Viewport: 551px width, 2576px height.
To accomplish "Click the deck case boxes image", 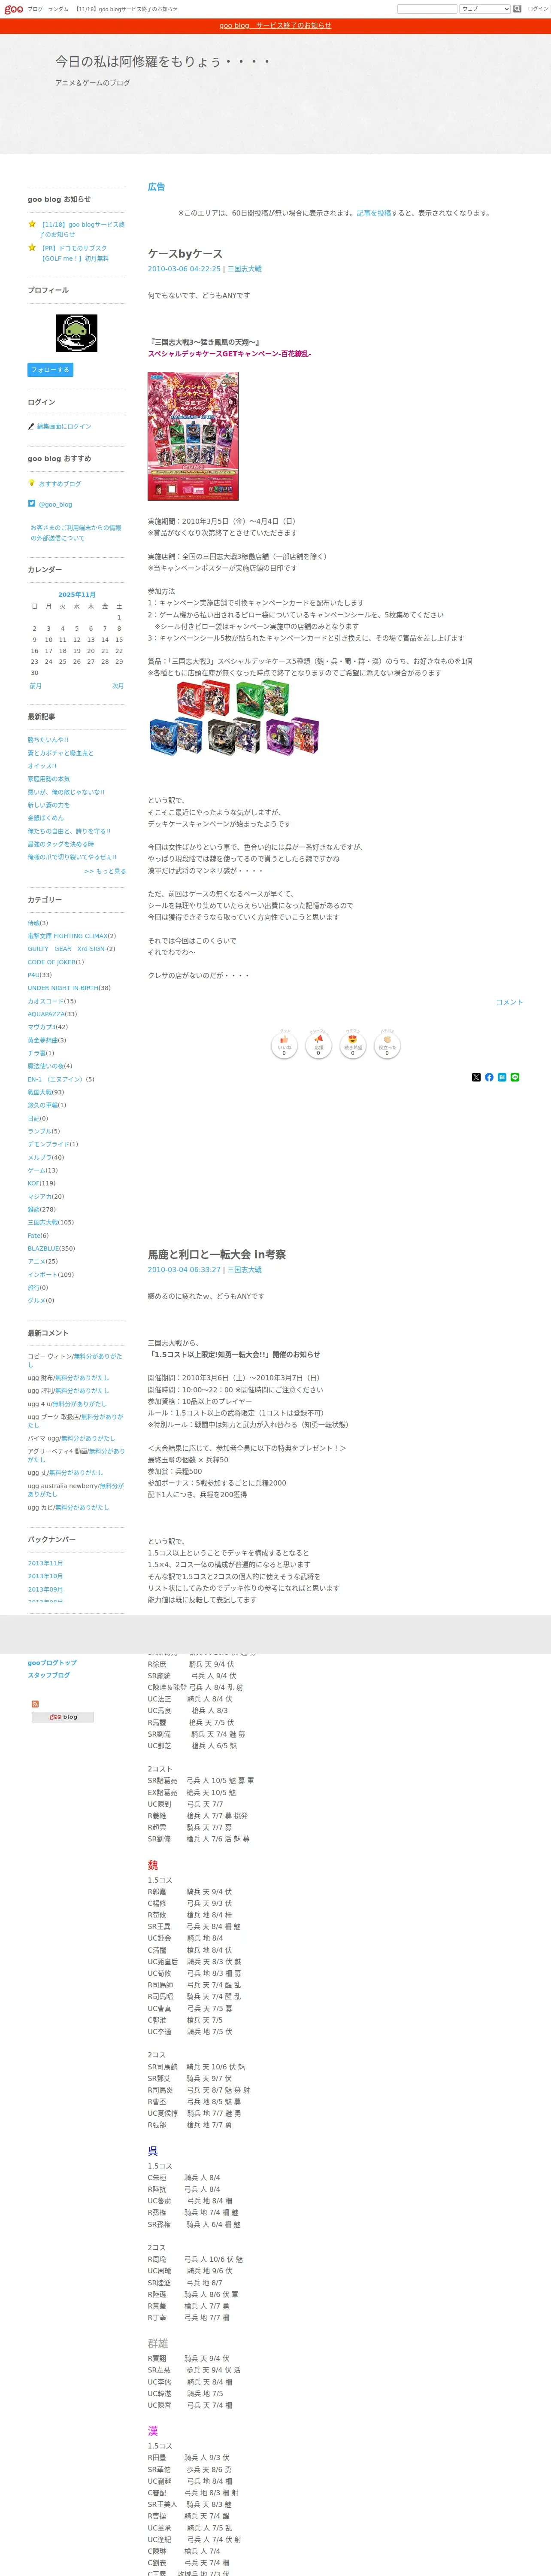I will click(x=234, y=718).
